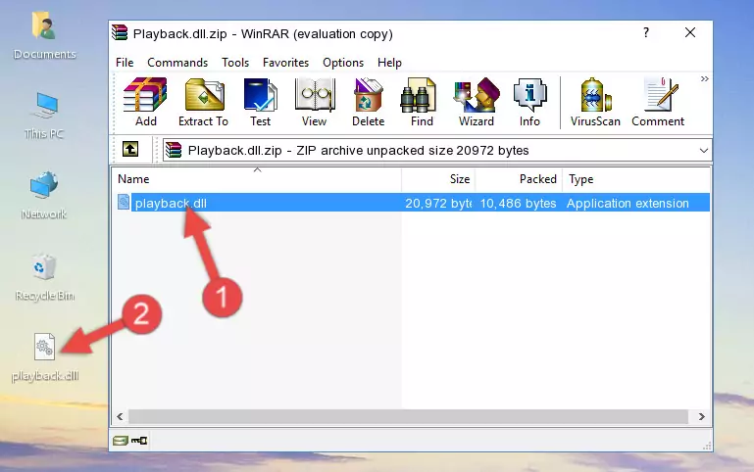This screenshot has height=472, width=754.
Task: Select the playback.dll desktop file icon
Action: pyautogui.click(x=45, y=357)
